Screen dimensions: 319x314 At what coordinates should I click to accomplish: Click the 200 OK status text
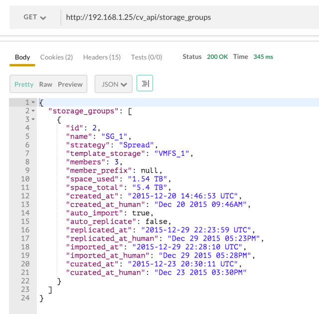tap(217, 57)
